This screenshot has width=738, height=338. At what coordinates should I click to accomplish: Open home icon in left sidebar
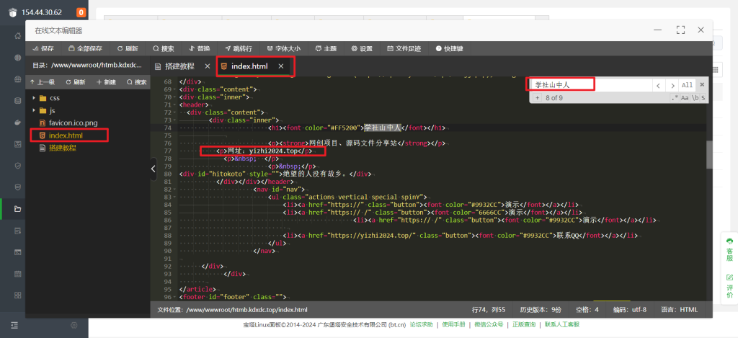click(17, 36)
